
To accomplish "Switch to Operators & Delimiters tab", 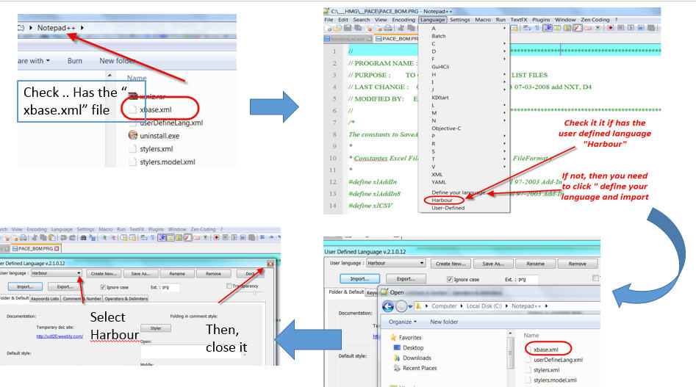I will 126,299.
